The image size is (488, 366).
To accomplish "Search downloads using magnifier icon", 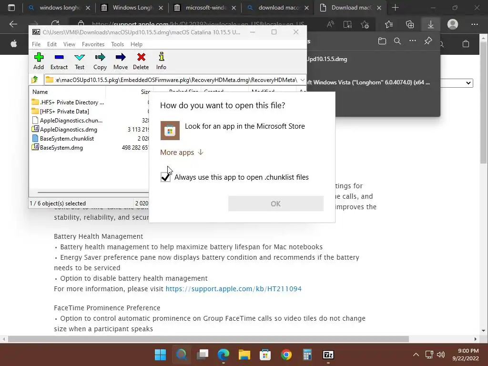I will (x=397, y=41).
